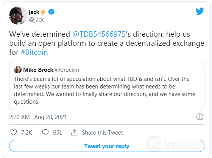This screenshot has height=158, width=212.
Task: Open Mike Brock's name in quoted tweet
Action: (x=38, y=70)
